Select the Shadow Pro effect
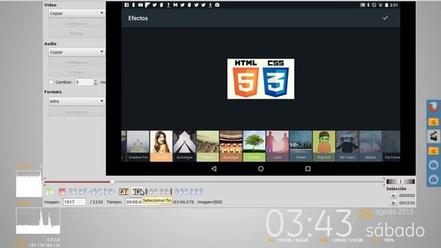Image resolution: width=441 pixels, height=248 pixels. [x=138, y=146]
